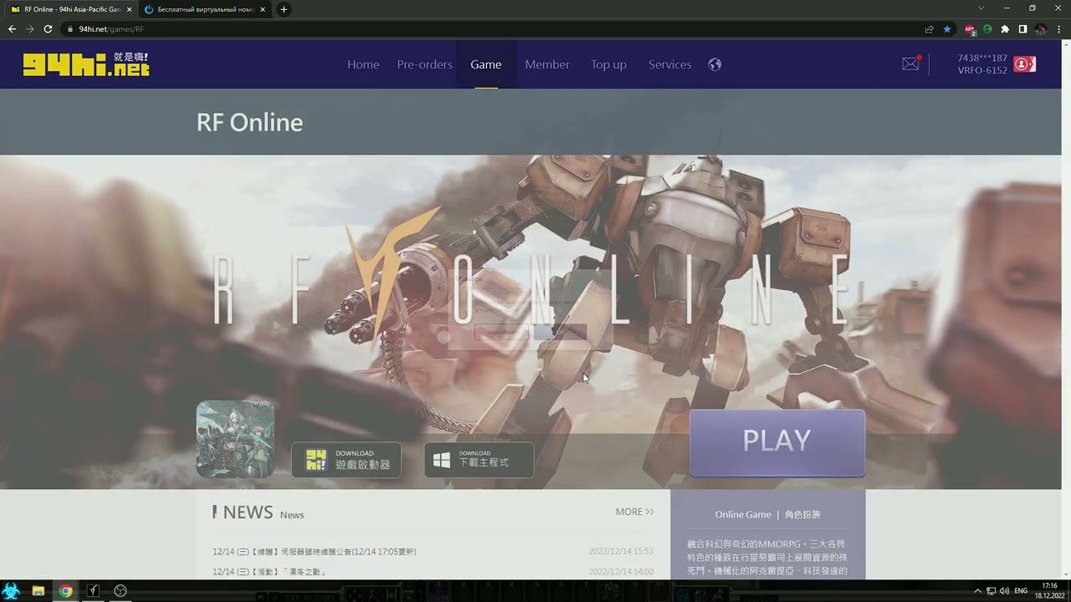The image size is (1071, 602).
Task: Click the 94hi.net site logo
Action: coord(86,64)
